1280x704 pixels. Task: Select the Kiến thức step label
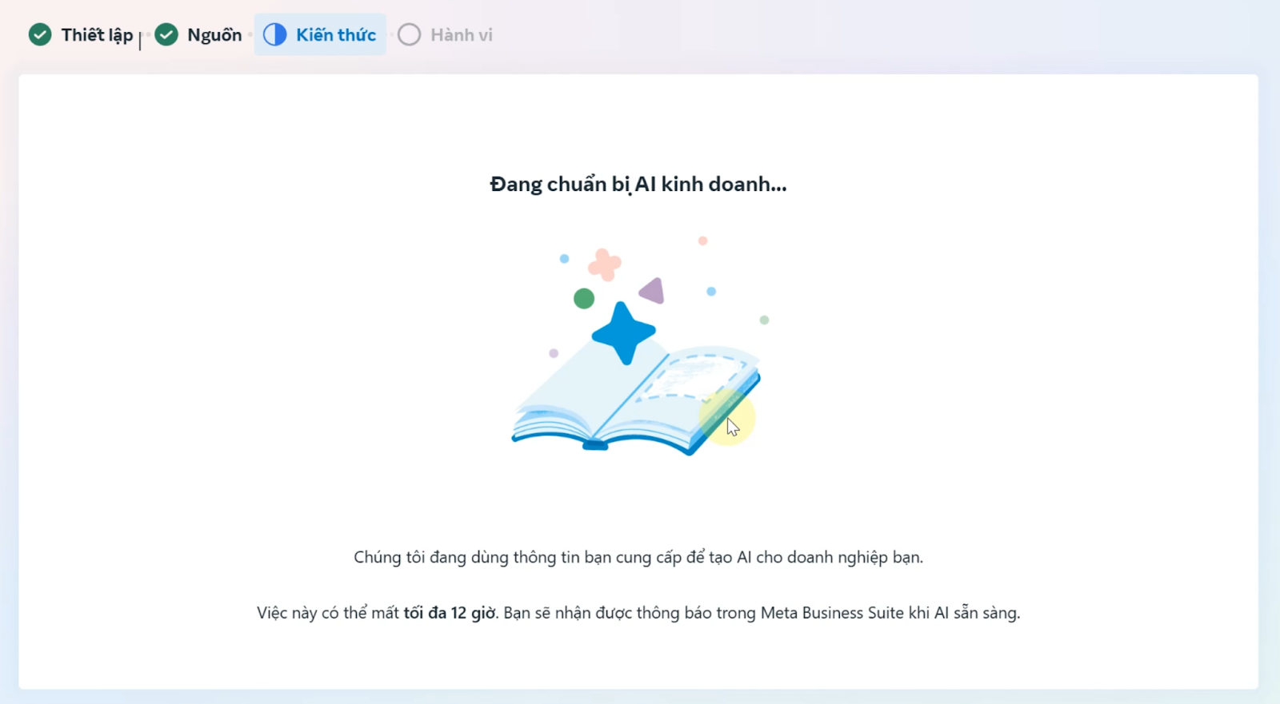[336, 34]
